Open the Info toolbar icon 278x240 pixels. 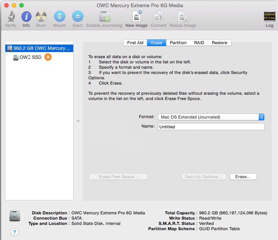[x=26, y=16]
